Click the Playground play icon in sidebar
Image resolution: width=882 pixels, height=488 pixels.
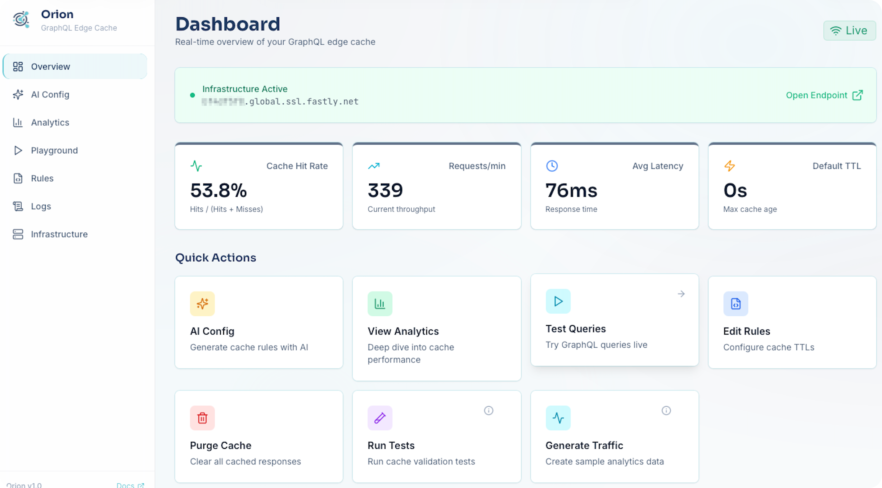tap(18, 150)
